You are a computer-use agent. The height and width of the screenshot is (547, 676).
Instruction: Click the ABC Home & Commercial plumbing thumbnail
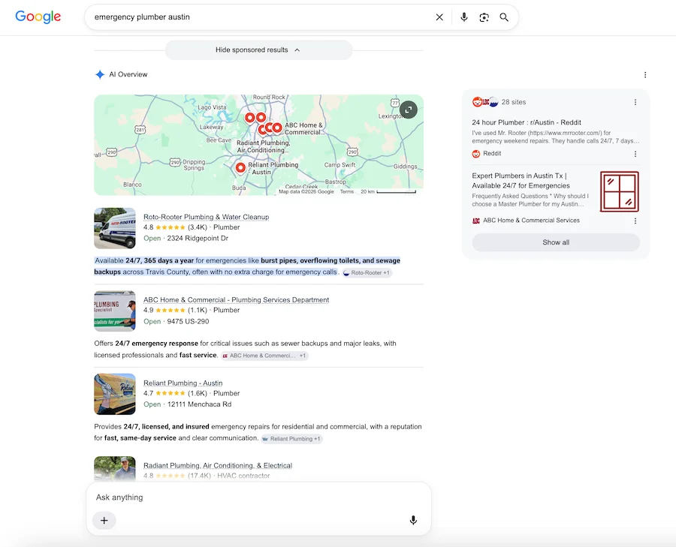[115, 311]
